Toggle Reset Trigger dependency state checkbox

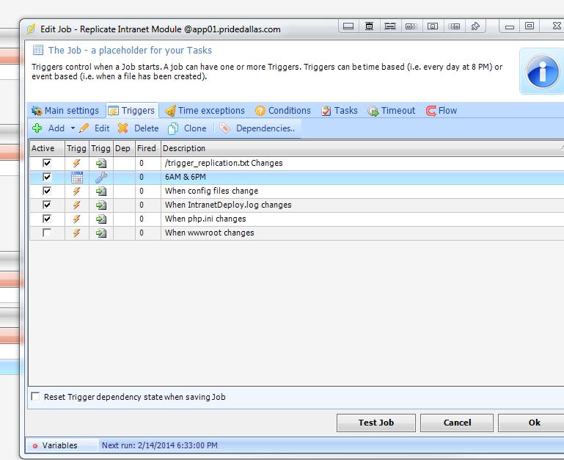[36, 397]
